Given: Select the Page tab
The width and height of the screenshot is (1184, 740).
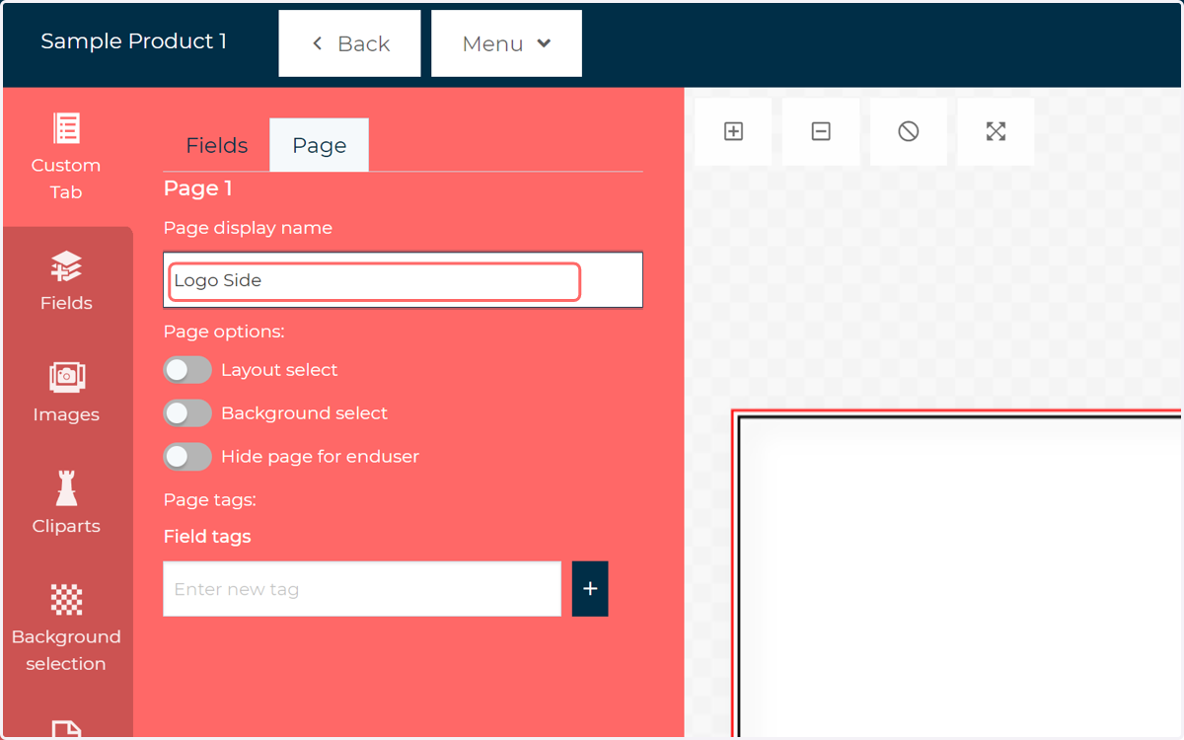Looking at the screenshot, I should pyautogui.click(x=320, y=145).
